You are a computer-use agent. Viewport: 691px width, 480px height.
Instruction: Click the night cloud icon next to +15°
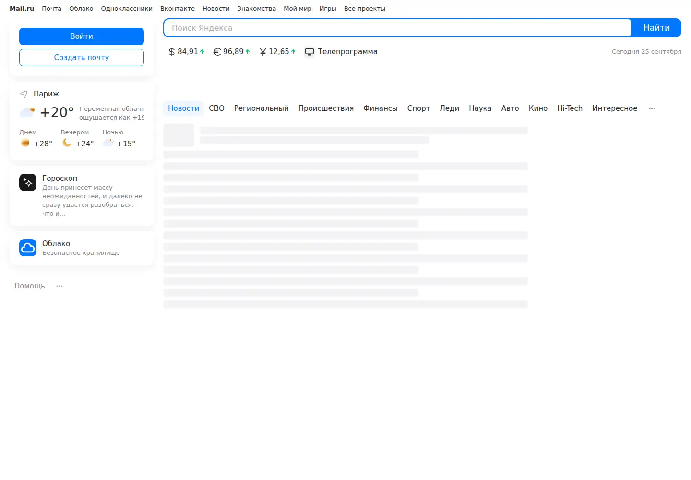[x=108, y=143]
